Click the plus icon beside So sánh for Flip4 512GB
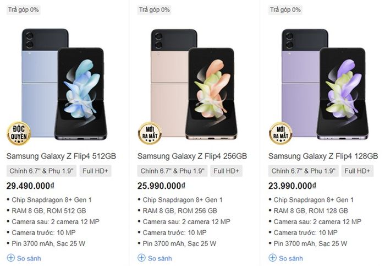This screenshot has width=385, height=266. [11, 258]
